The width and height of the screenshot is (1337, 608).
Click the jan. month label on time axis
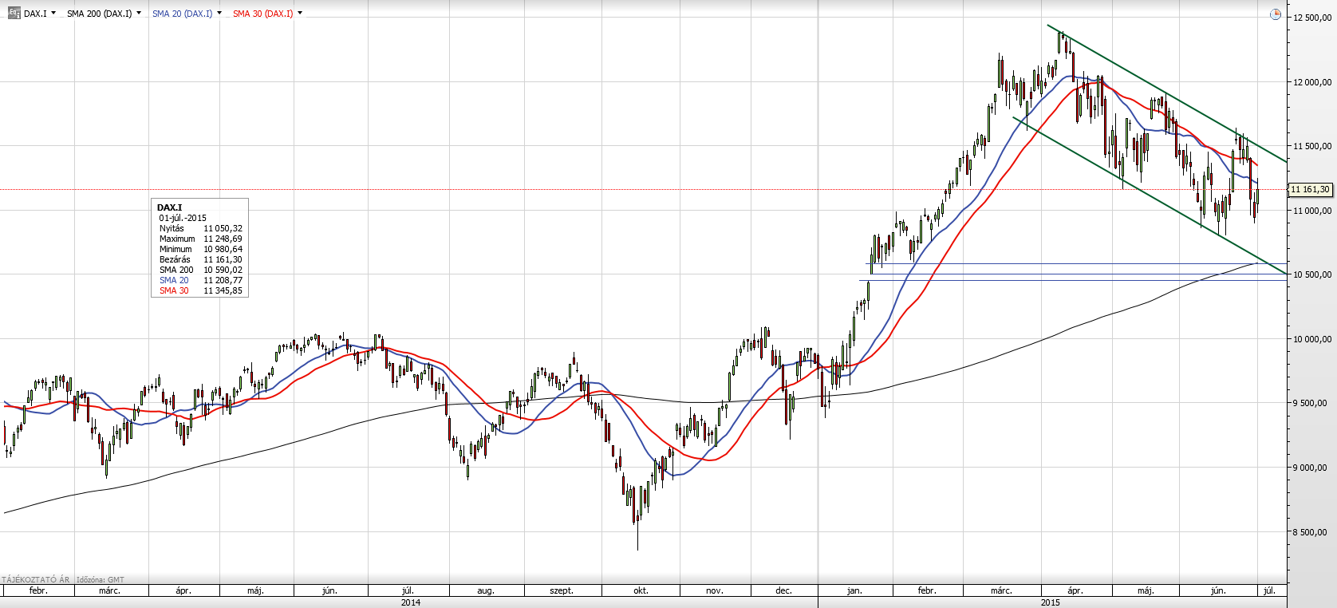point(854,591)
